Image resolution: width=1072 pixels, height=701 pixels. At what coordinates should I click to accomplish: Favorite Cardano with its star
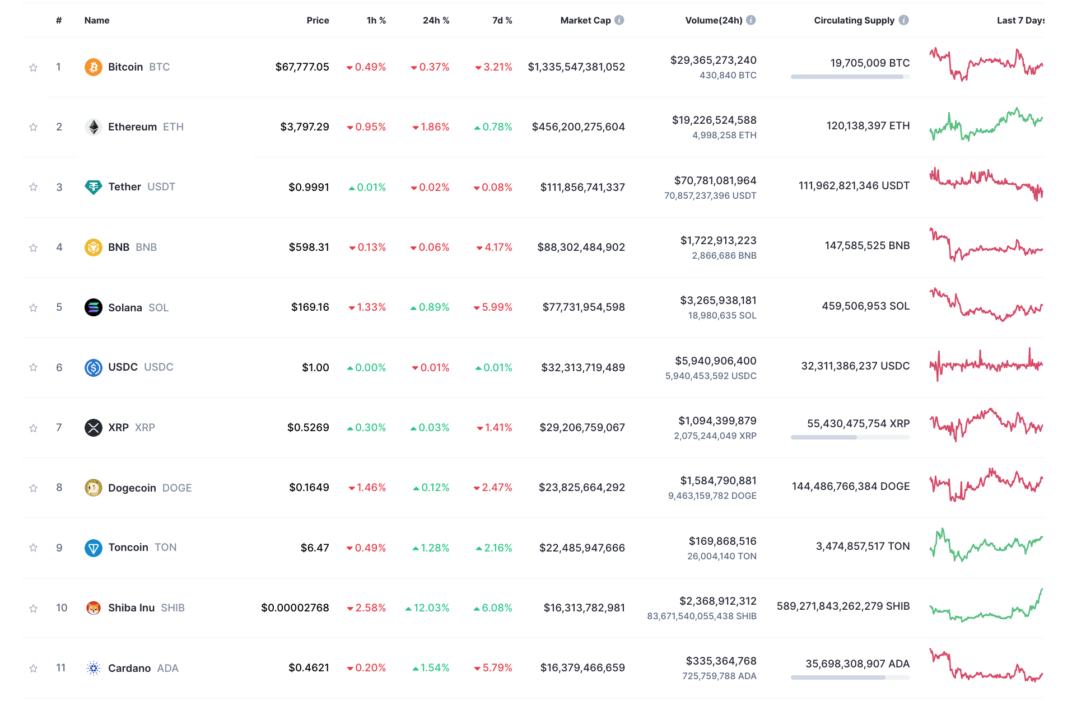[34, 669]
